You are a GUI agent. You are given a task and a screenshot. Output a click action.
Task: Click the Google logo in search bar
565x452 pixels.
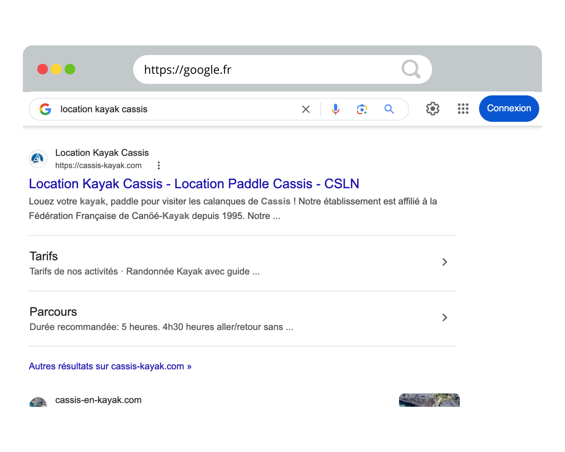(x=45, y=109)
